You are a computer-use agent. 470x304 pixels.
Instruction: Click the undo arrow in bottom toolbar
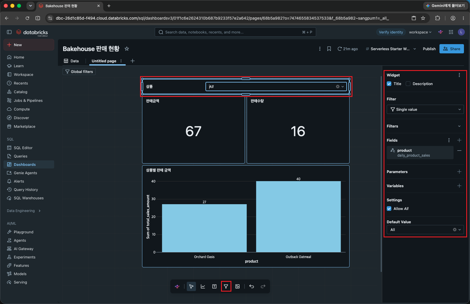point(252,286)
